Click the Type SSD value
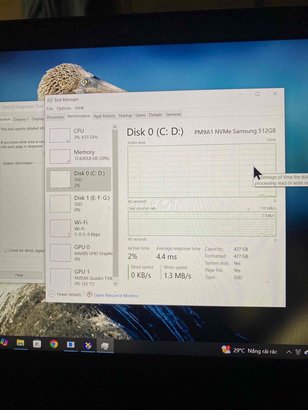Screen dimensions: 308x410 tap(238, 277)
